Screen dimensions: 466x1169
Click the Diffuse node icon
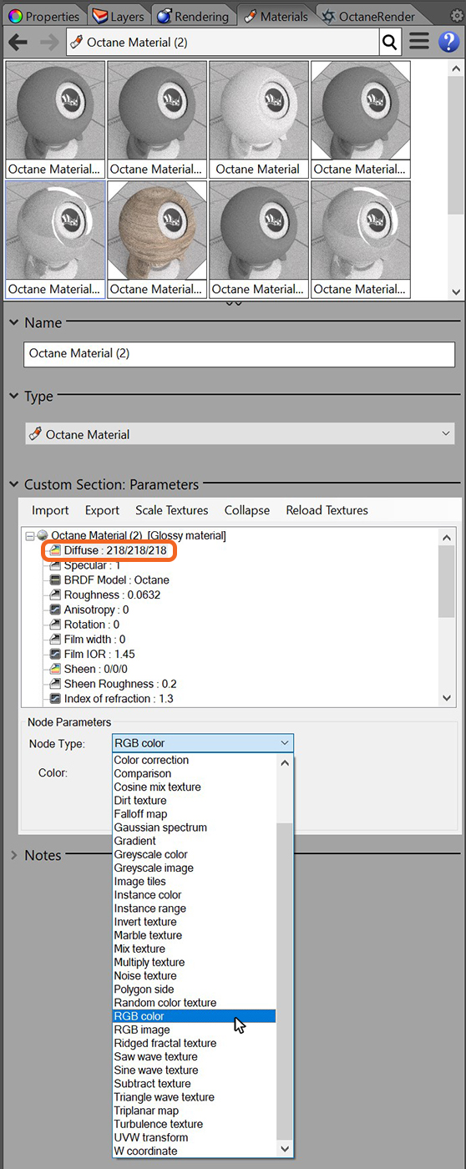click(x=55, y=550)
